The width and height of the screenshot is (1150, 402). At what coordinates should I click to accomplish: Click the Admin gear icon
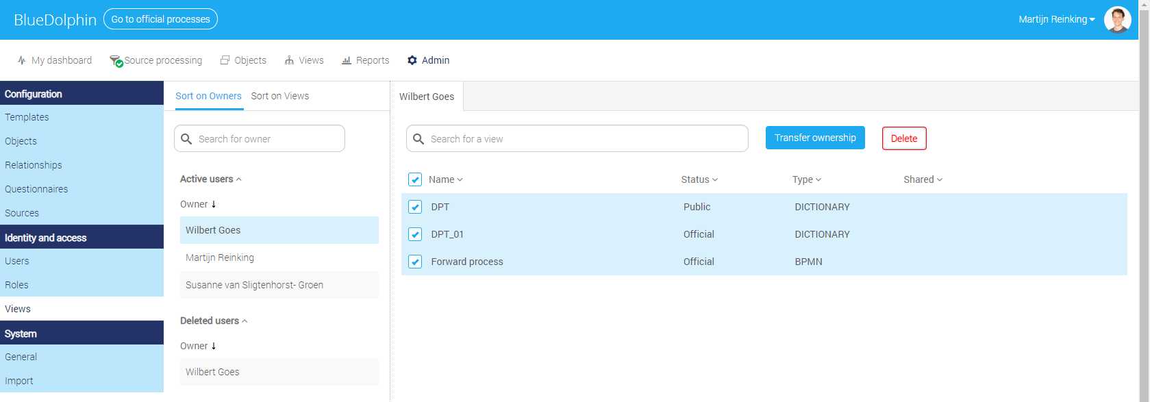[x=412, y=60]
